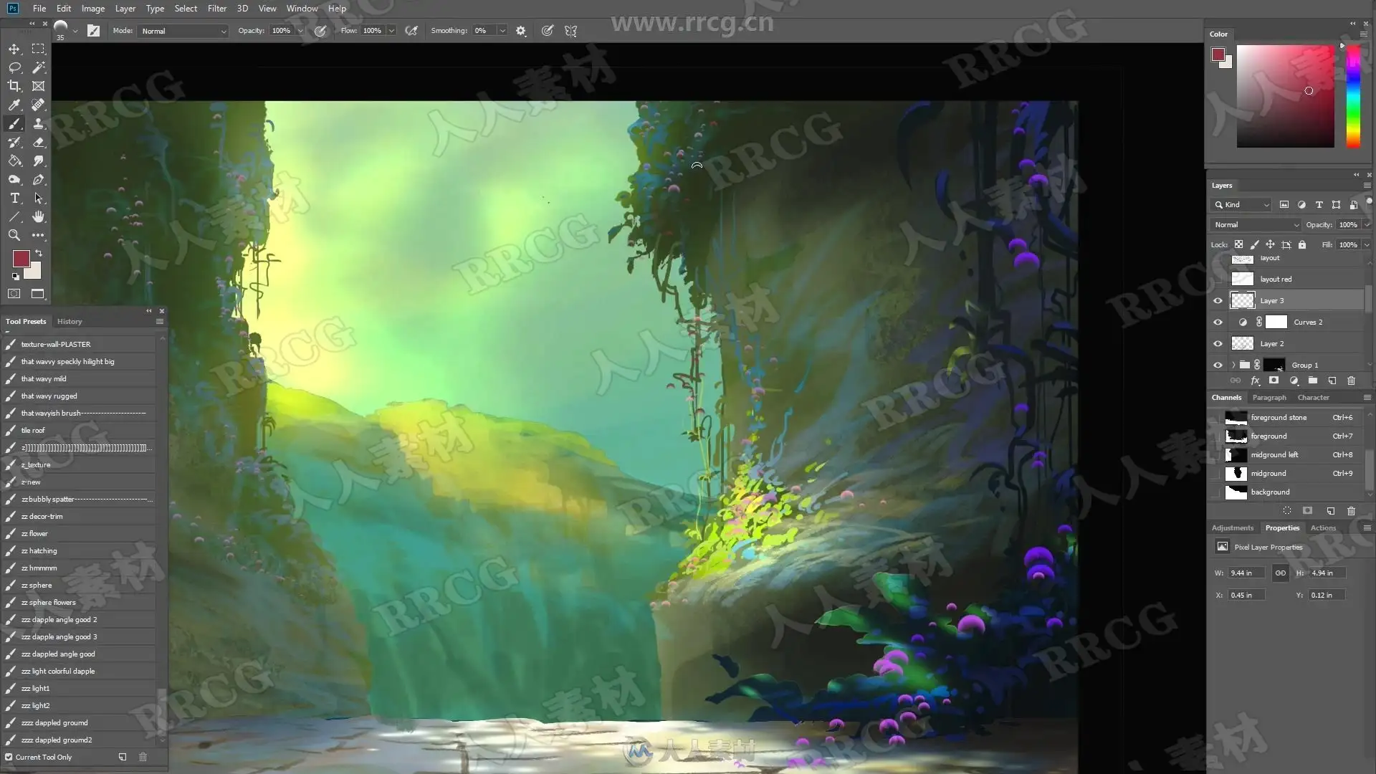Click the rainbow hue slider strip

[1353, 97]
